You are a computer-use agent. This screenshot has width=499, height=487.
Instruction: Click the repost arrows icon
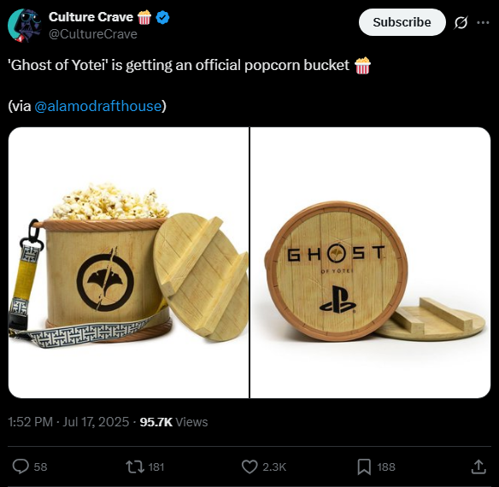[x=135, y=467]
